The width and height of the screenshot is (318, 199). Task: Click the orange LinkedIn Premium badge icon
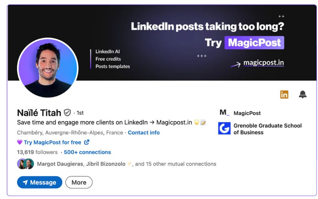[284, 95]
